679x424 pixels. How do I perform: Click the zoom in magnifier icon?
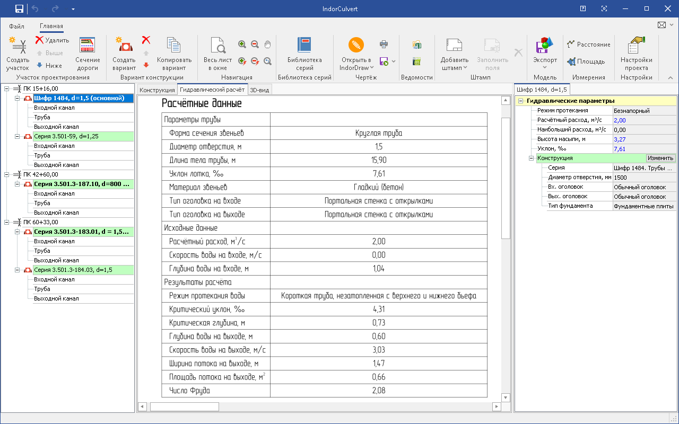[x=242, y=45]
